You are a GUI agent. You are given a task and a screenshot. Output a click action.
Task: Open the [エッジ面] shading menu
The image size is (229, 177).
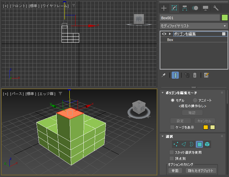(47, 94)
